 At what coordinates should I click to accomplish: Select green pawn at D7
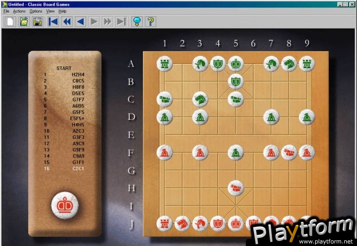click(271, 117)
